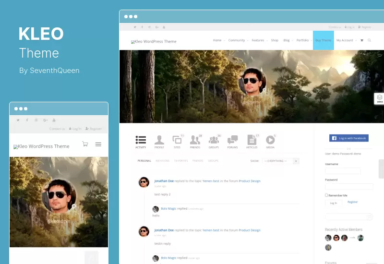Click the Twitter icon in mobile preview
This screenshot has width=384, height=264.
pos(18,120)
